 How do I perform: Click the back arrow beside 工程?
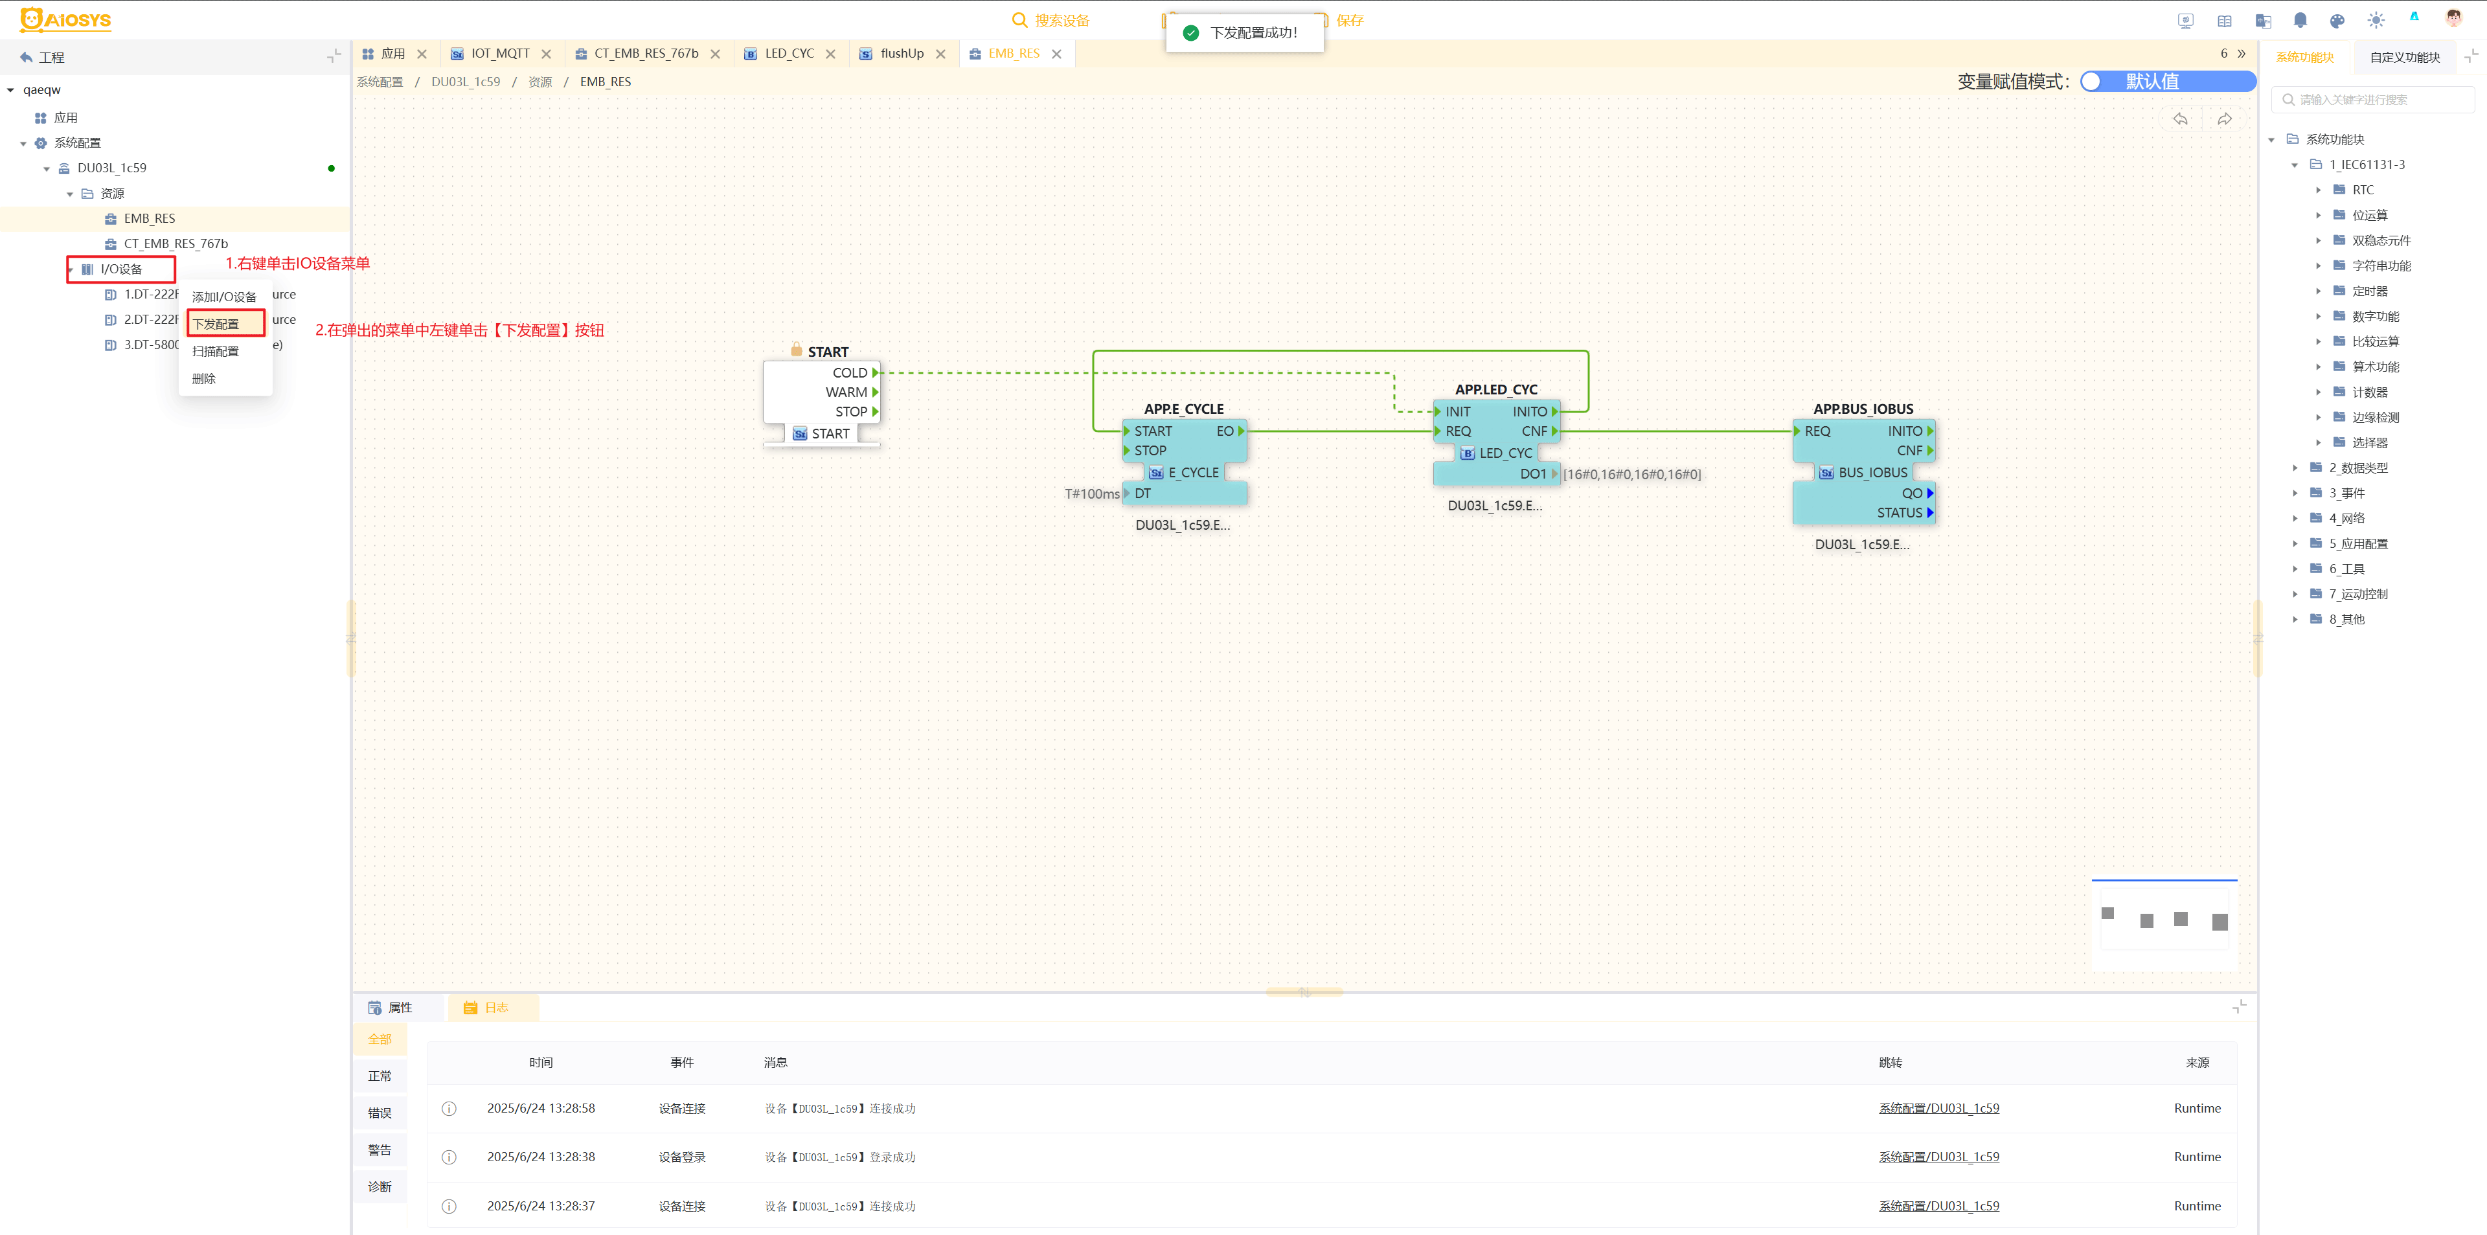point(26,57)
